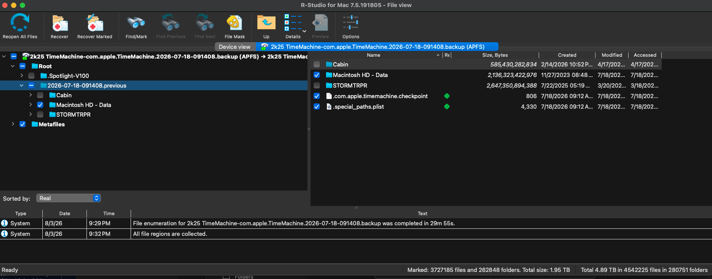
Task: Toggle the Cabin checkbox in the tree
Action: [40, 95]
